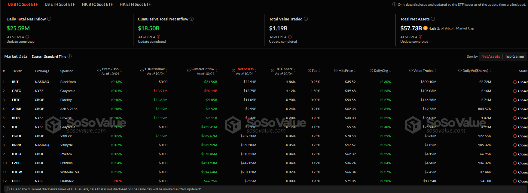Sort table by DailyChg column
The height and width of the screenshot is (193, 528).
[381, 71]
